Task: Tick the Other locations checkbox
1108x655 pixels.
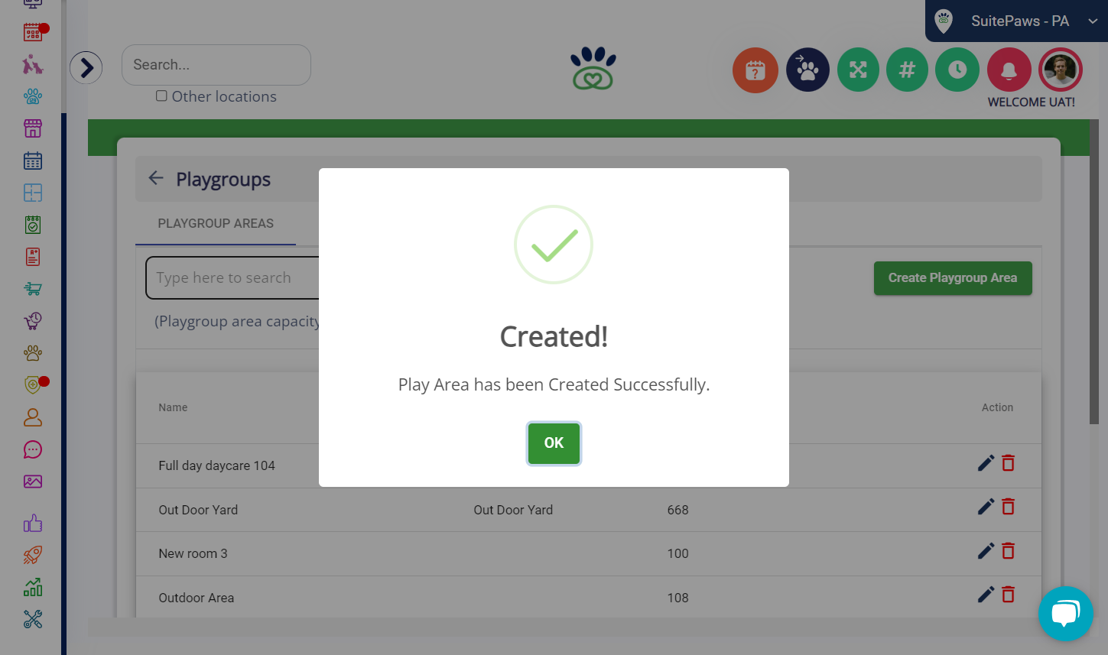Action: click(161, 96)
